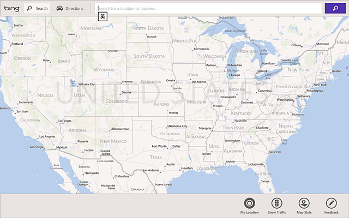Open Map Style options
This screenshot has height=218, width=349.
[304, 203]
